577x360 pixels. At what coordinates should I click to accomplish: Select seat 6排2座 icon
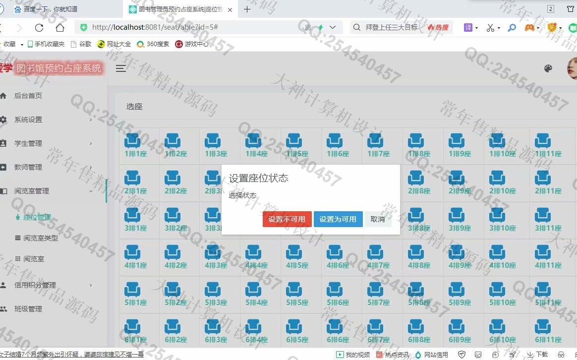[172, 326]
